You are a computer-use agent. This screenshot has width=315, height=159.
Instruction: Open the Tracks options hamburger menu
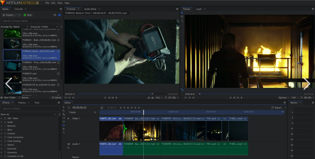point(95,112)
